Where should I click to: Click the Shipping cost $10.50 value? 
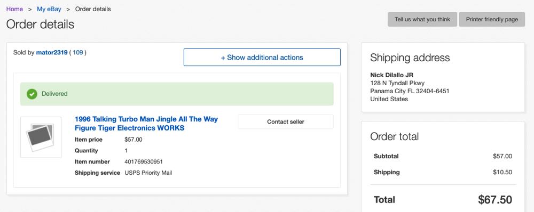coord(502,172)
